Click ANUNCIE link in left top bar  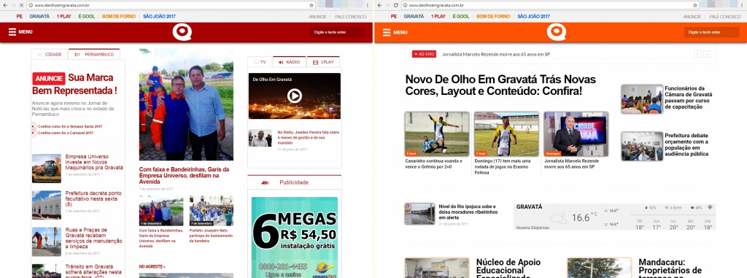tap(318, 17)
